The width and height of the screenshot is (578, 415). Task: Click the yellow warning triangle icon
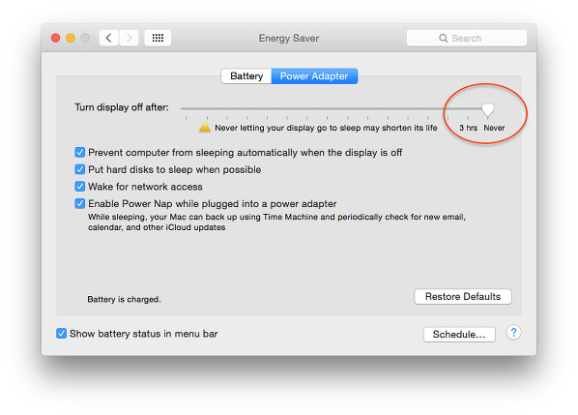coord(205,128)
